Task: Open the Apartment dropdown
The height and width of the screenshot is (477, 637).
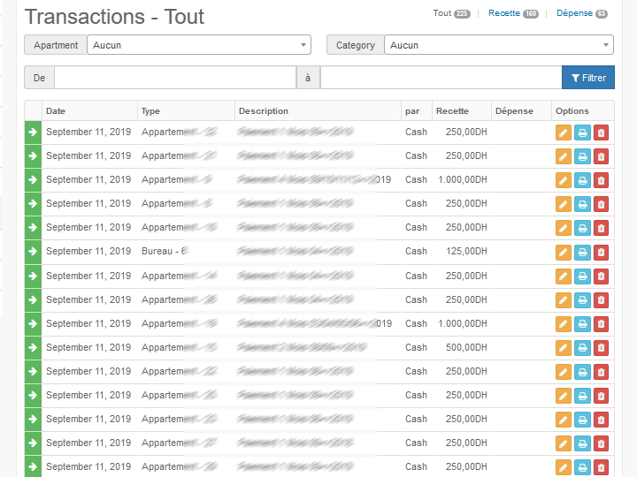Action: coord(198,45)
